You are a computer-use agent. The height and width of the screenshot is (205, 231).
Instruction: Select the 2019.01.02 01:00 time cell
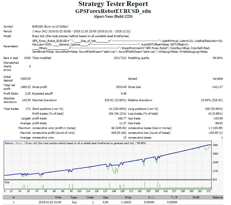(50, 202)
